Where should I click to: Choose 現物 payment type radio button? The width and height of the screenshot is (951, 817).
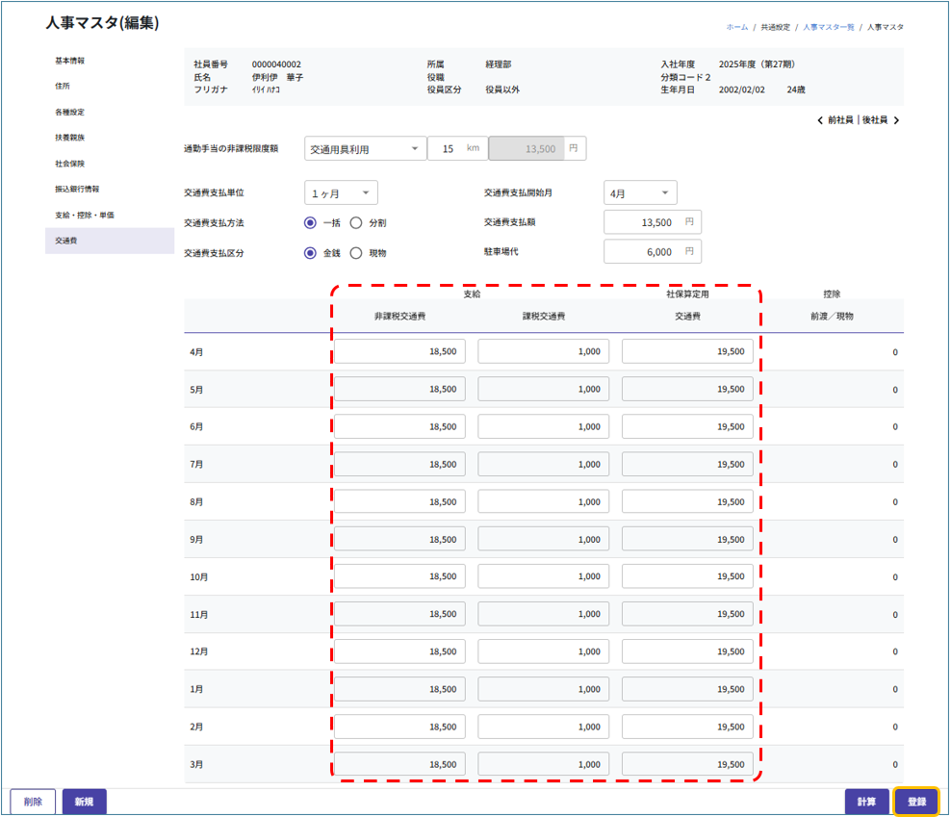[x=356, y=253]
